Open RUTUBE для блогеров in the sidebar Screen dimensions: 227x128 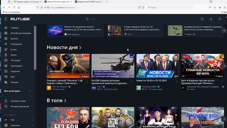tap(17, 33)
